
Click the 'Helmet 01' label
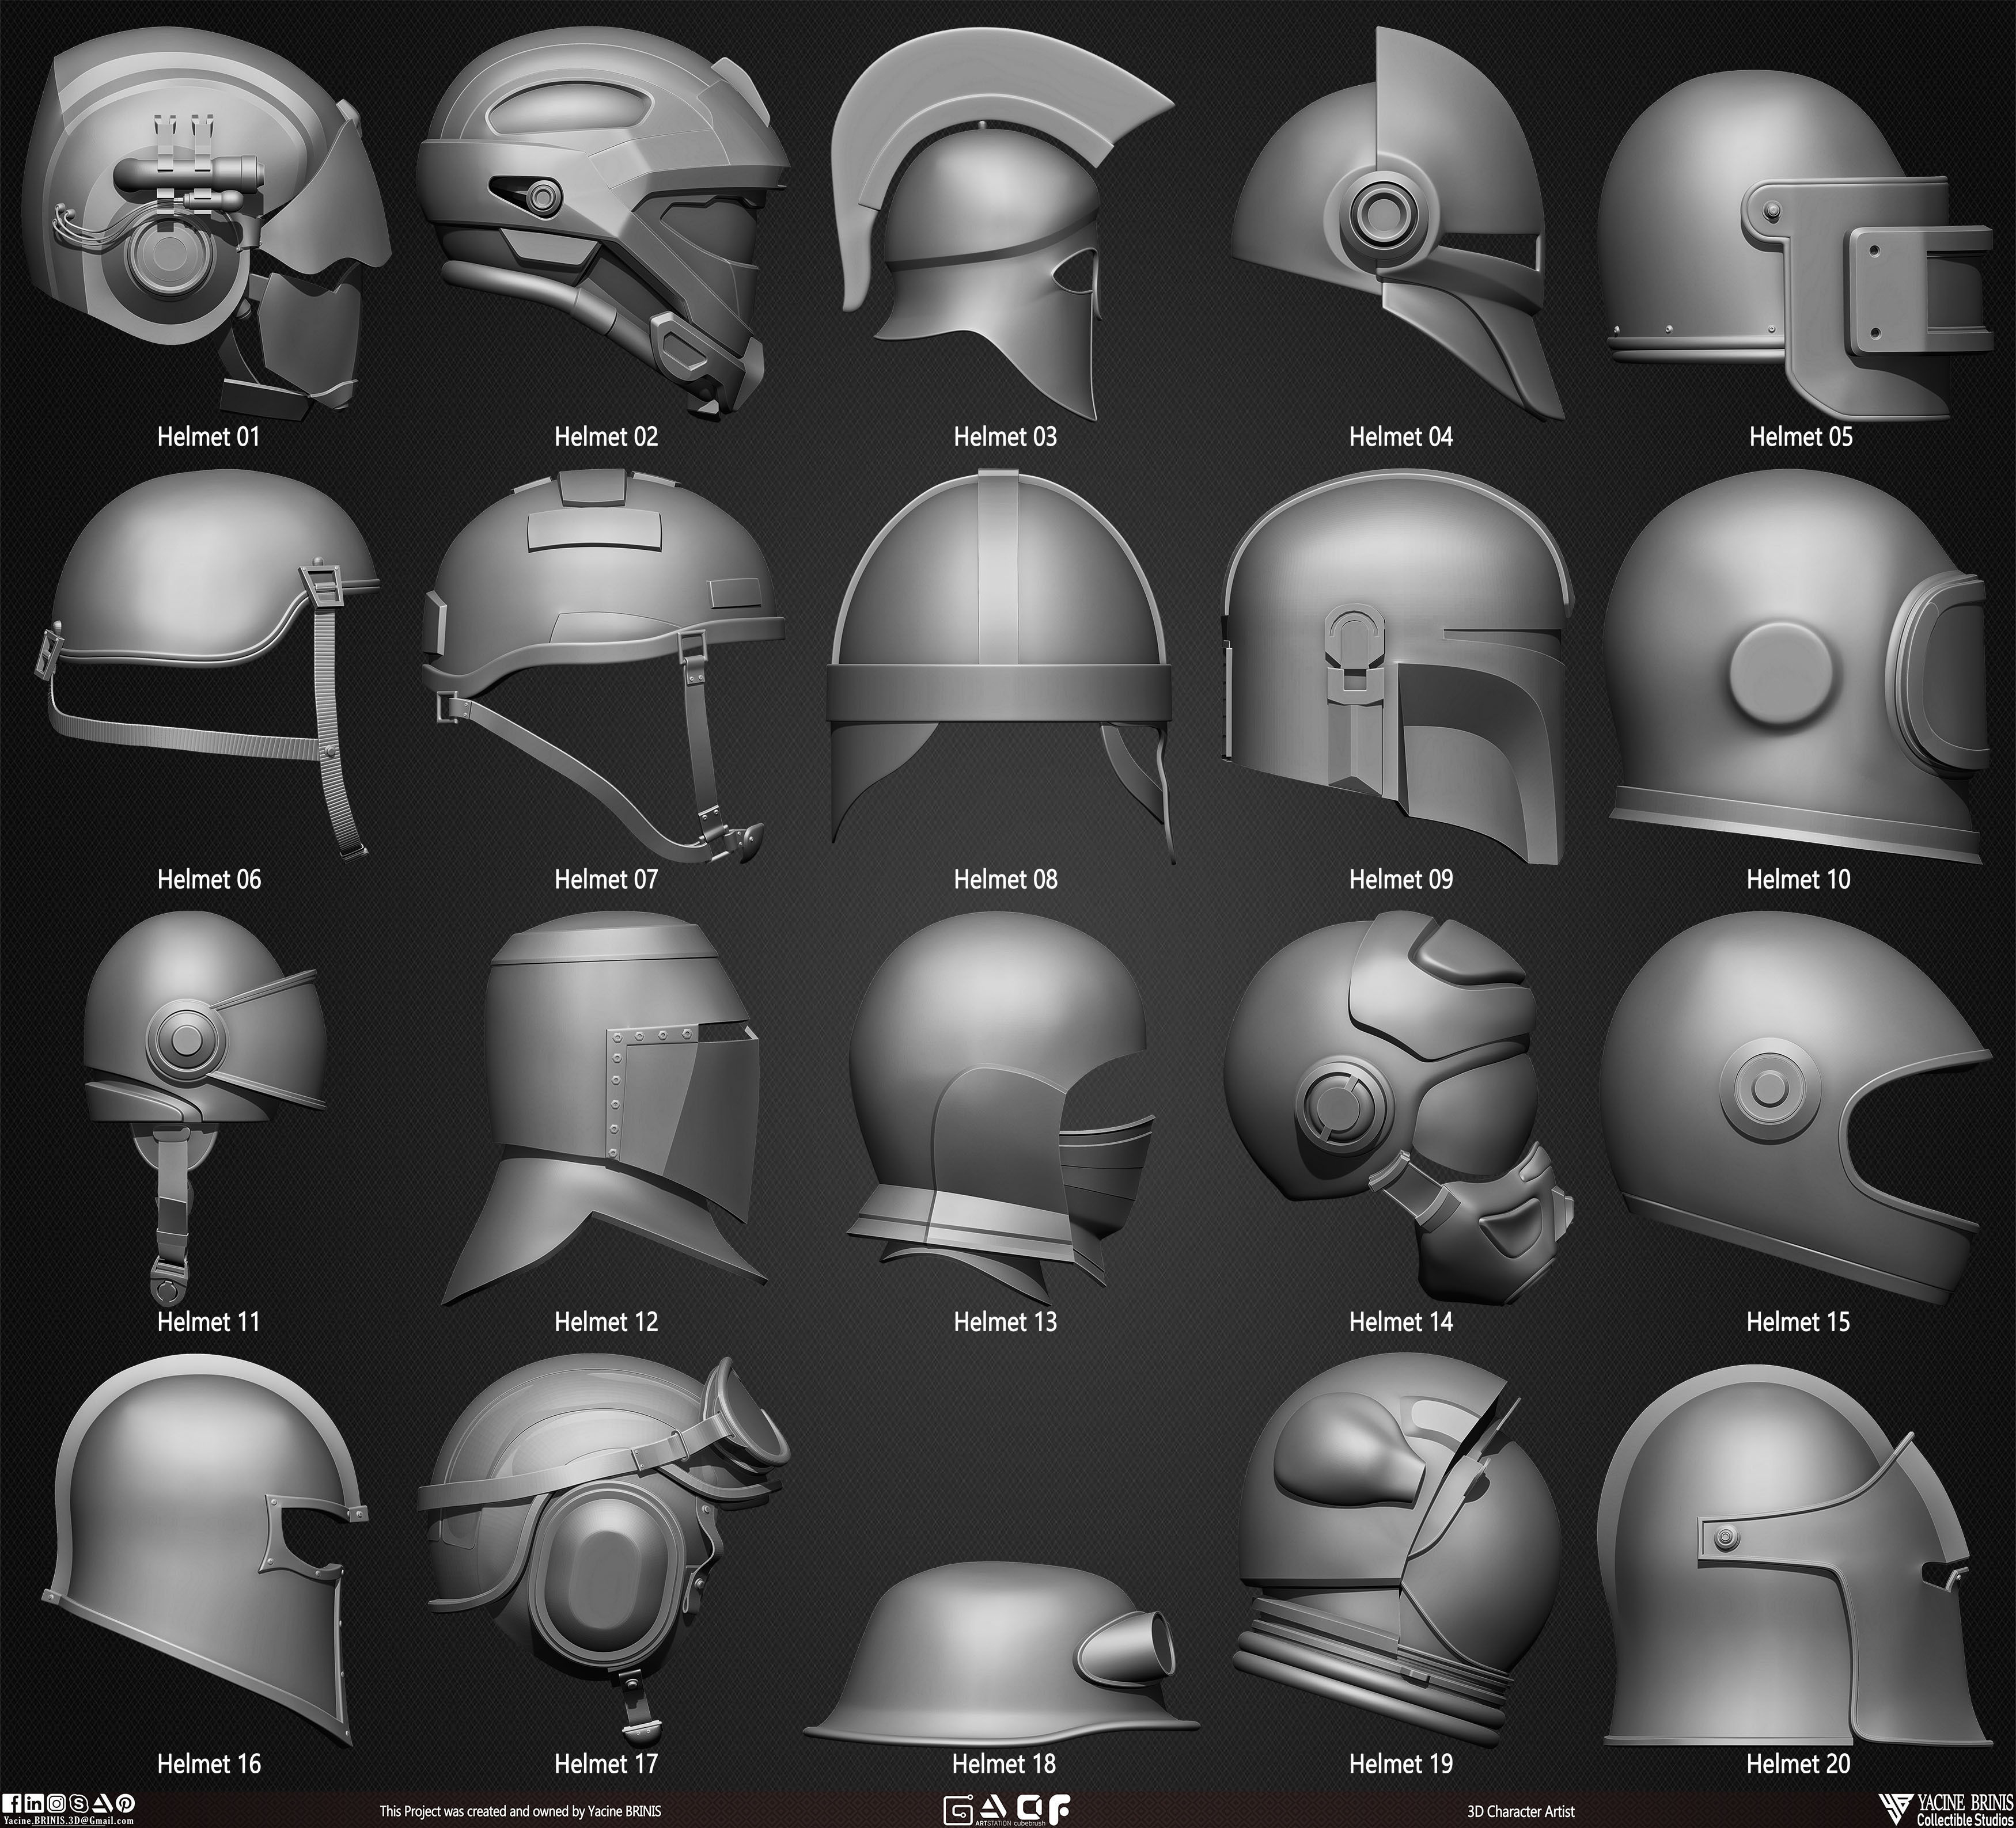tap(208, 437)
